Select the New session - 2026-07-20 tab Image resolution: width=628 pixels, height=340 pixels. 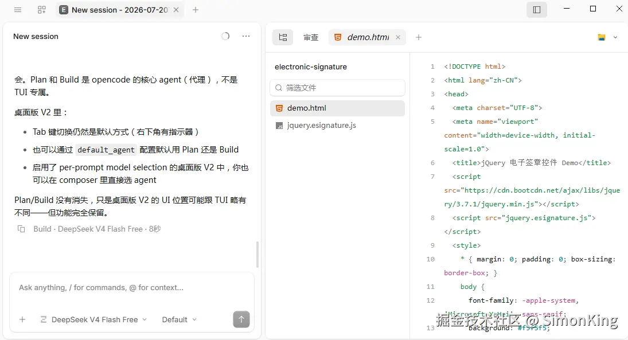pos(119,10)
